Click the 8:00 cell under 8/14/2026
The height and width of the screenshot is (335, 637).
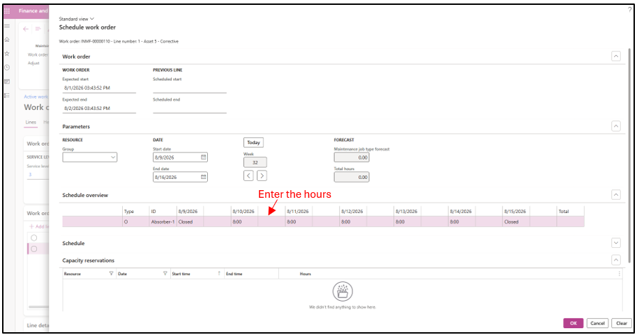[x=462, y=222]
